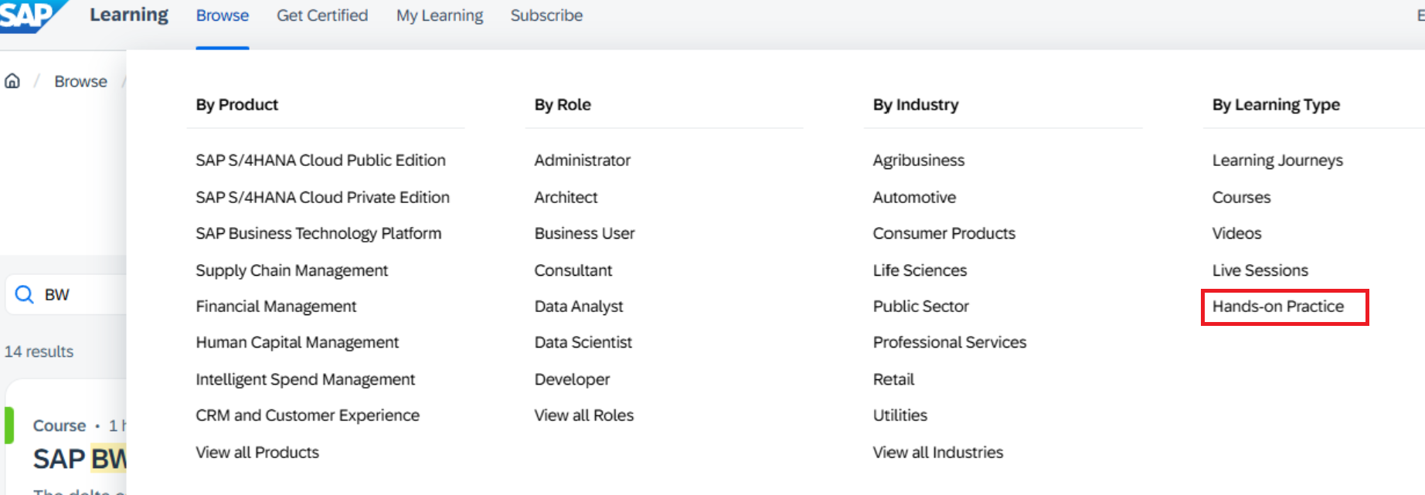Choose the Developer role

pos(572,379)
